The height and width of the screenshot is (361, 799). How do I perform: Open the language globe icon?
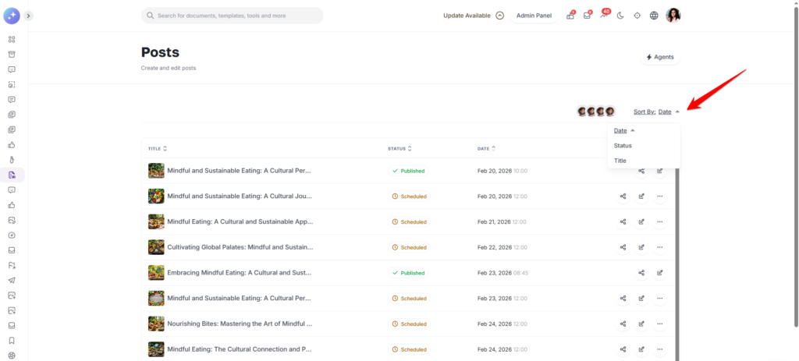[654, 16]
